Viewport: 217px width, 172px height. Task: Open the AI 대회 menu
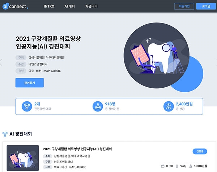pos(69,7)
